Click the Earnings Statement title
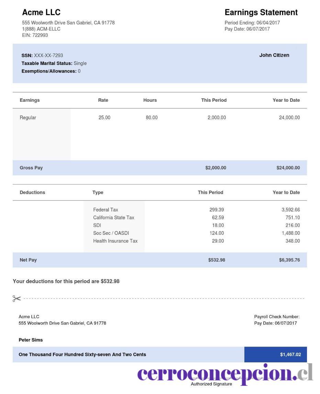The image size is (320, 394). [x=261, y=12]
